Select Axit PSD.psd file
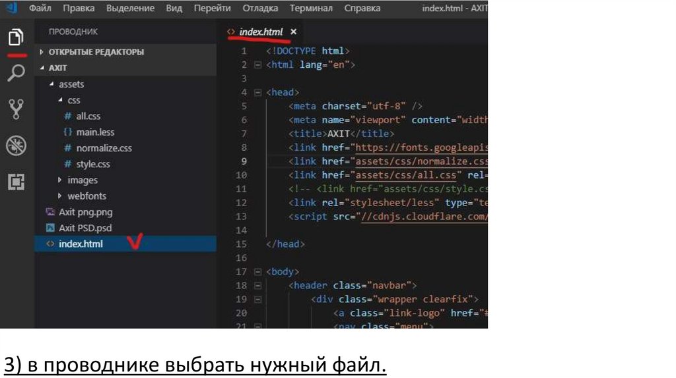 pos(85,228)
